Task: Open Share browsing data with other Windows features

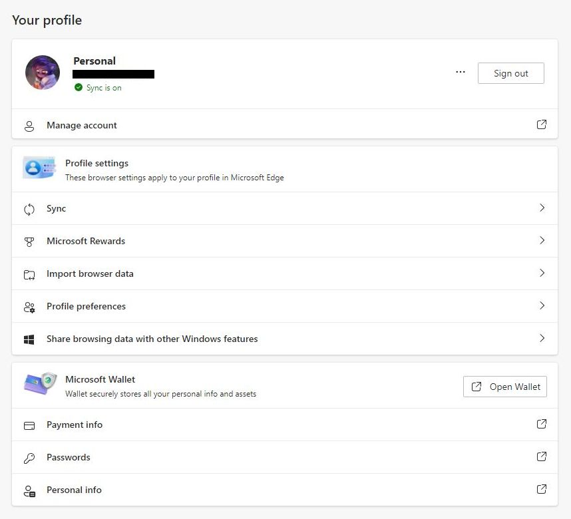Action: (285, 339)
